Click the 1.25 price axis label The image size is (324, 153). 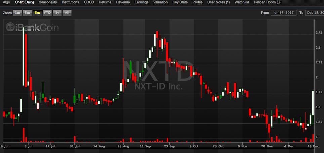pyautogui.click(x=319, y=122)
